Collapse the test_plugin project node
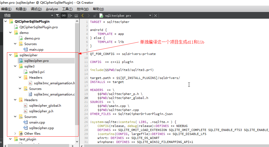 [10, 139]
